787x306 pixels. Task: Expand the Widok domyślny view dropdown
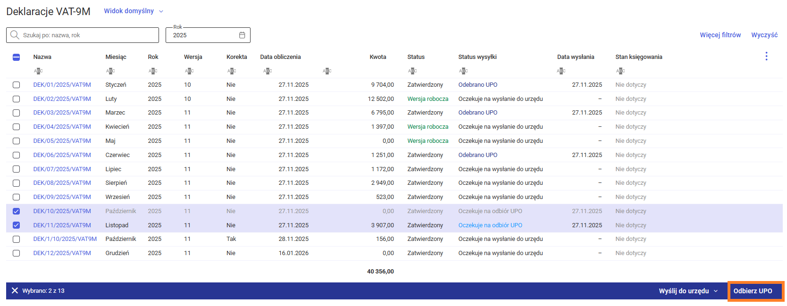161,11
